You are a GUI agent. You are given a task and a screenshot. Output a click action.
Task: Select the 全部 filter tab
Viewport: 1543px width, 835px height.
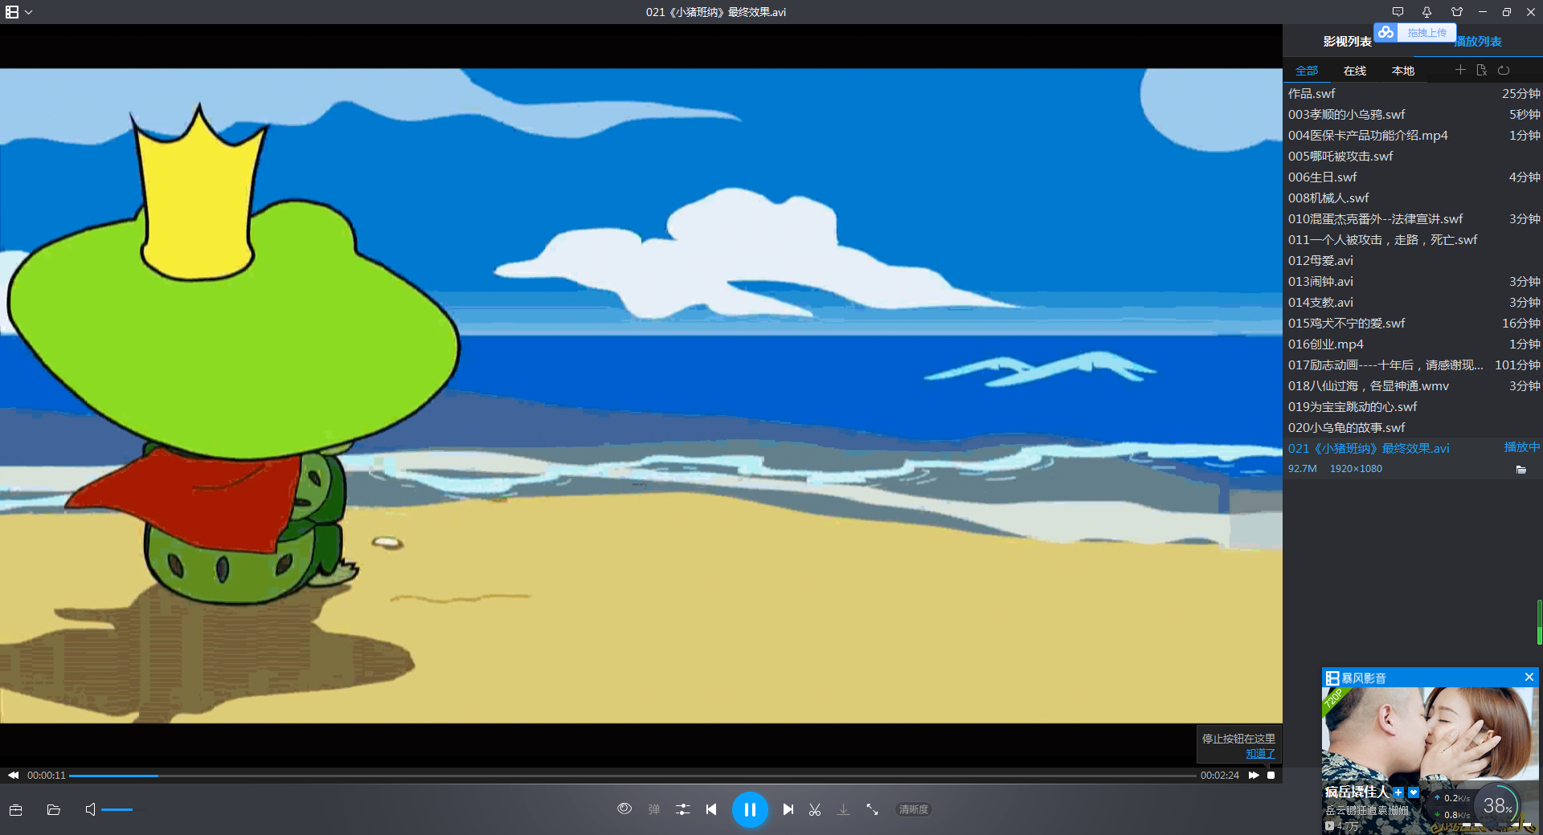(1307, 71)
